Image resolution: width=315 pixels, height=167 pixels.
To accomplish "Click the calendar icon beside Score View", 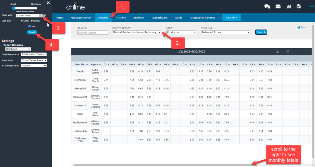I will coord(45,16).
